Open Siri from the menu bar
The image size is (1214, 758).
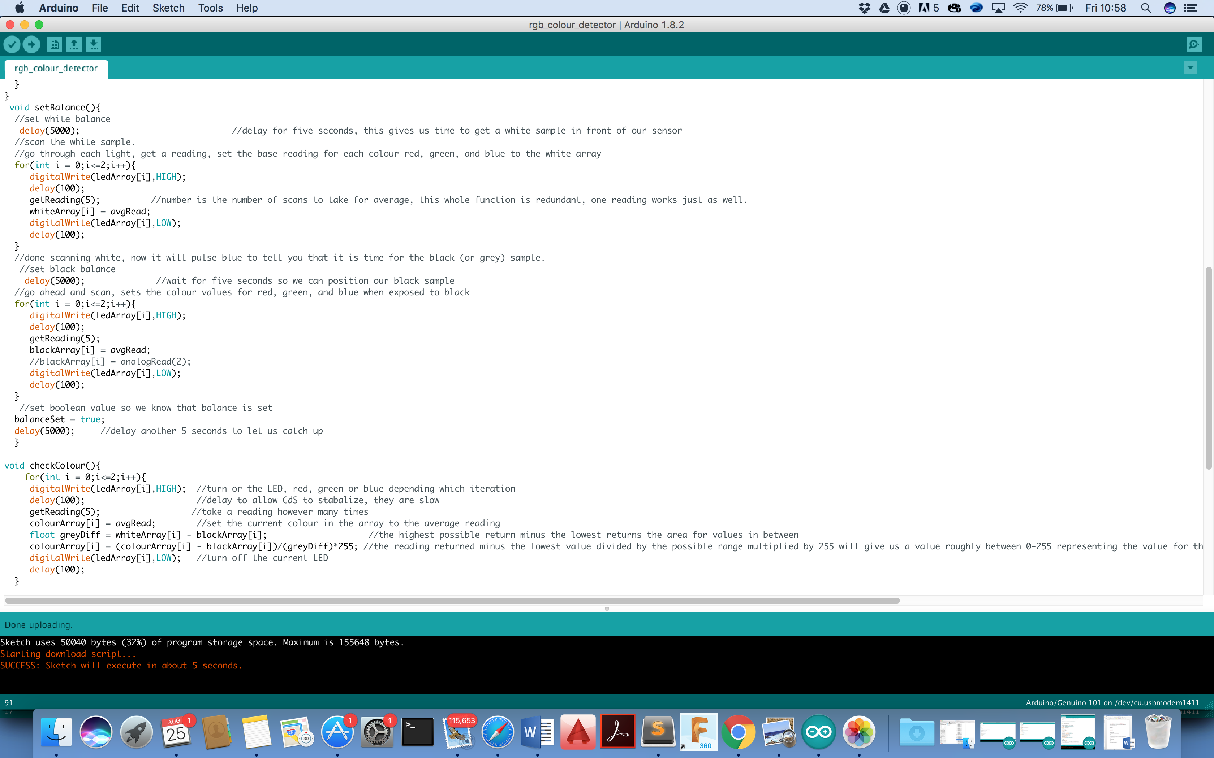click(x=1170, y=8)
